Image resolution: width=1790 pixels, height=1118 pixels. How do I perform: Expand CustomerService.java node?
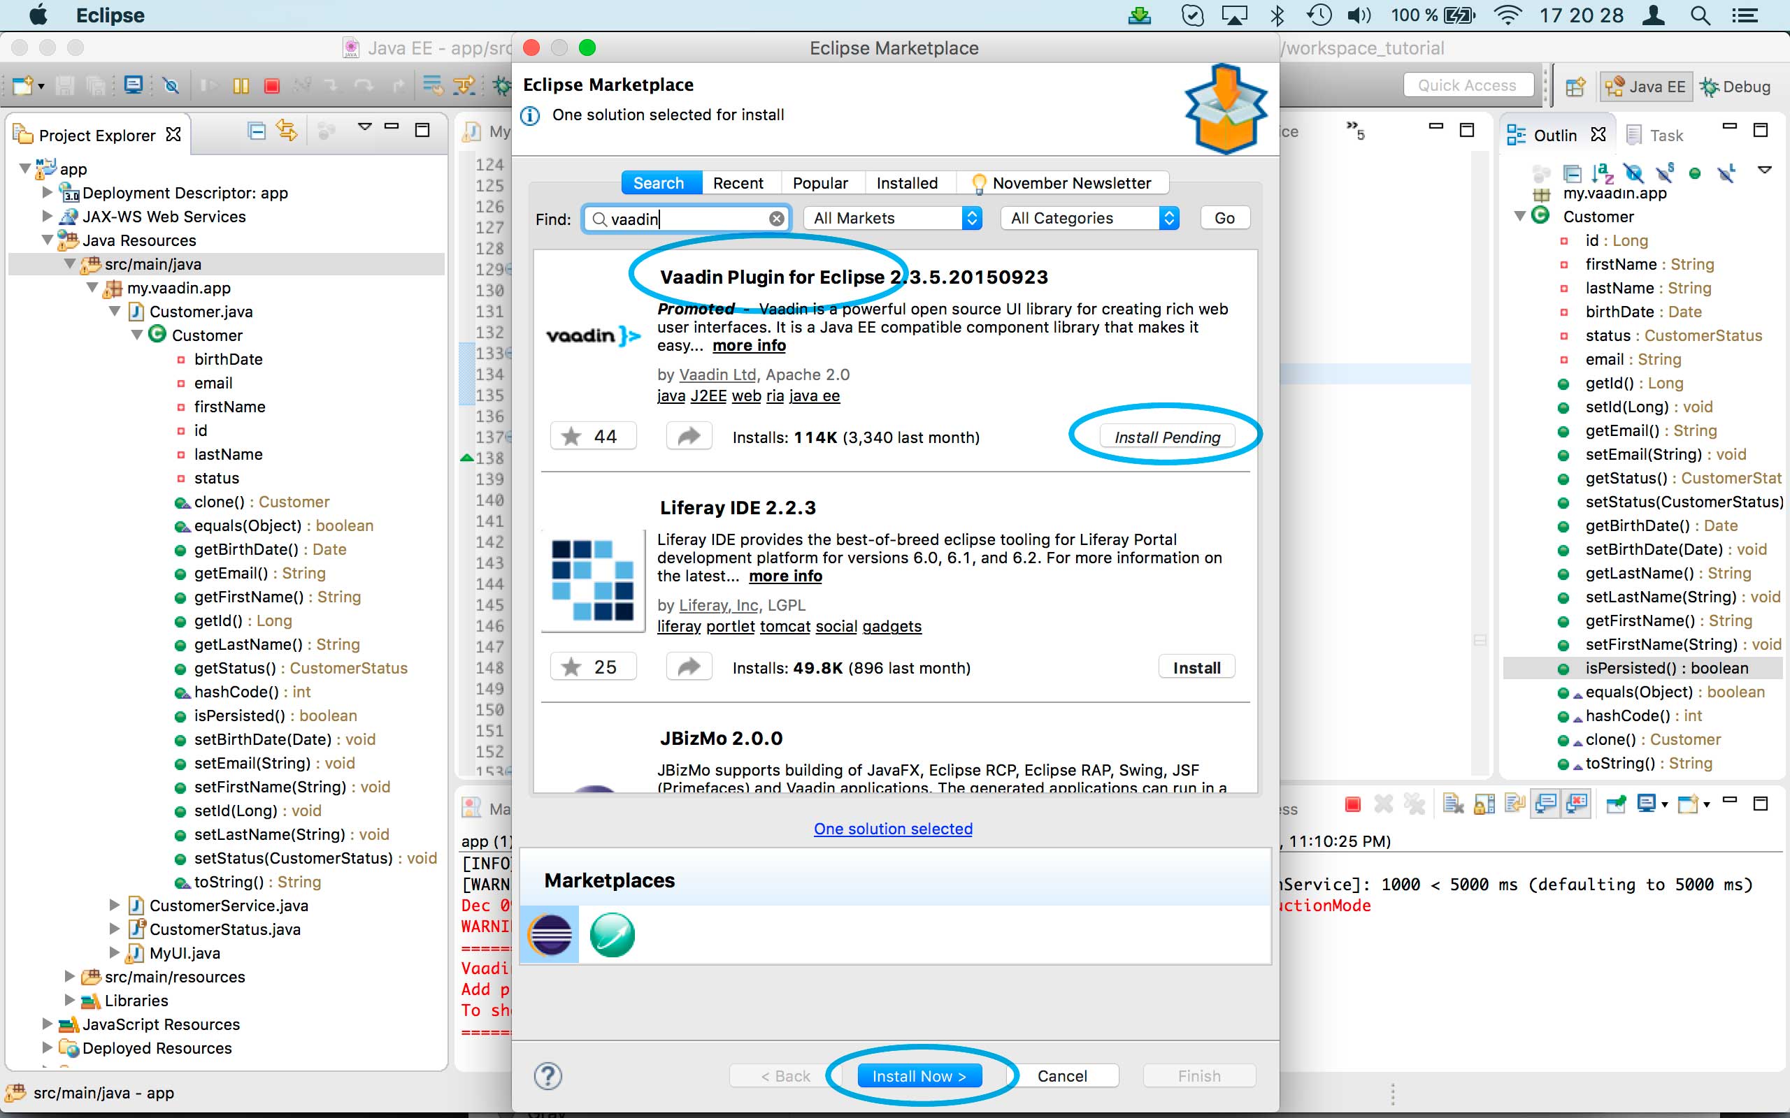(115, 905)
